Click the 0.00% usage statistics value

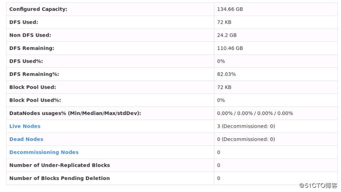(255, 113)
